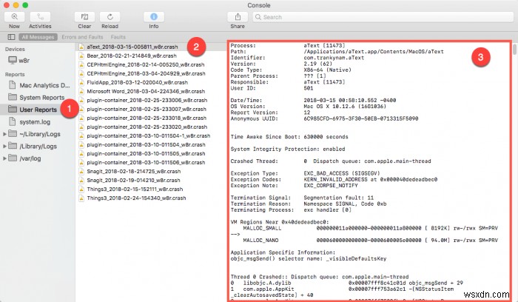Open Things3_2018-02-24-154340_w8r.crash report
The height and width of the screenshot is (302, 518).
136,198
